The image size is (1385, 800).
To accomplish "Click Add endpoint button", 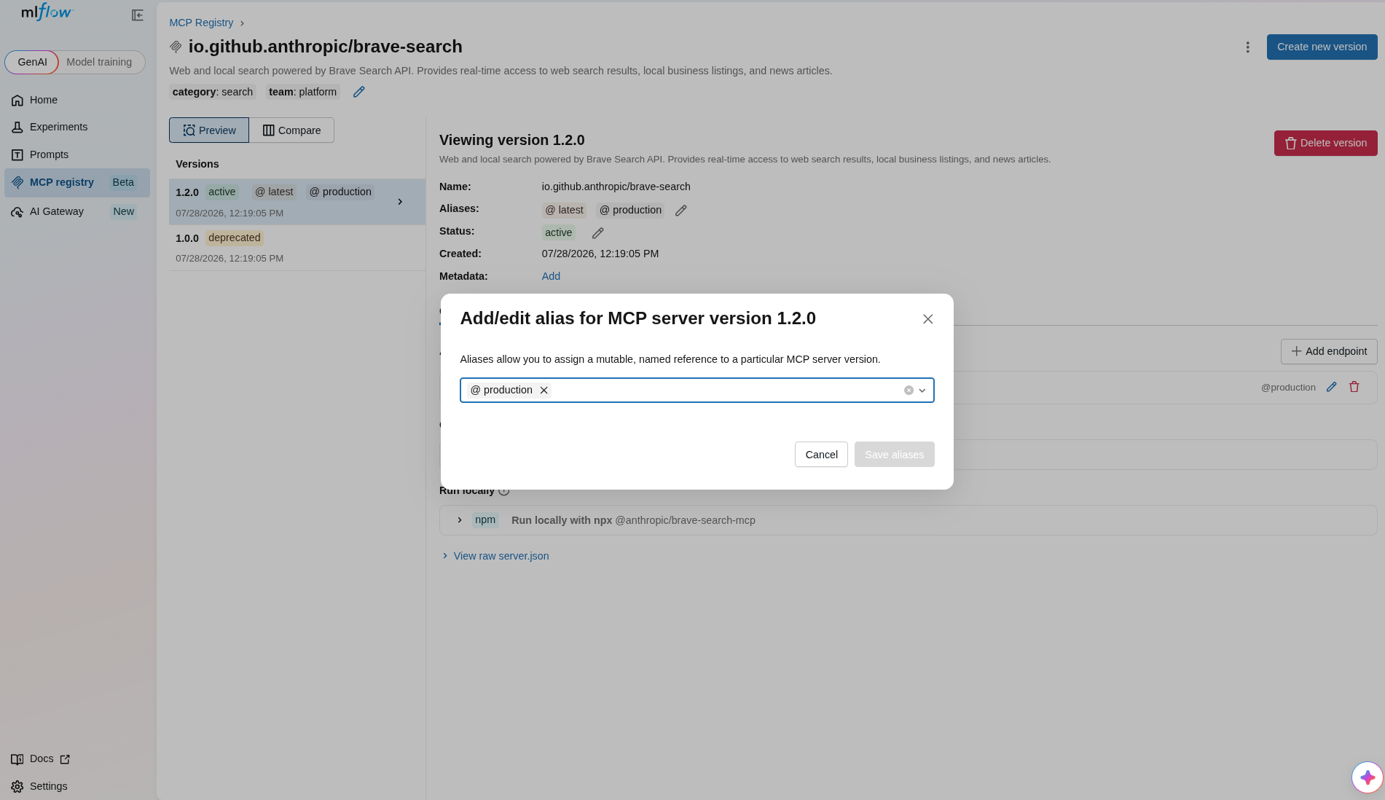I will pyautogui.click(x=1329, y=351).
